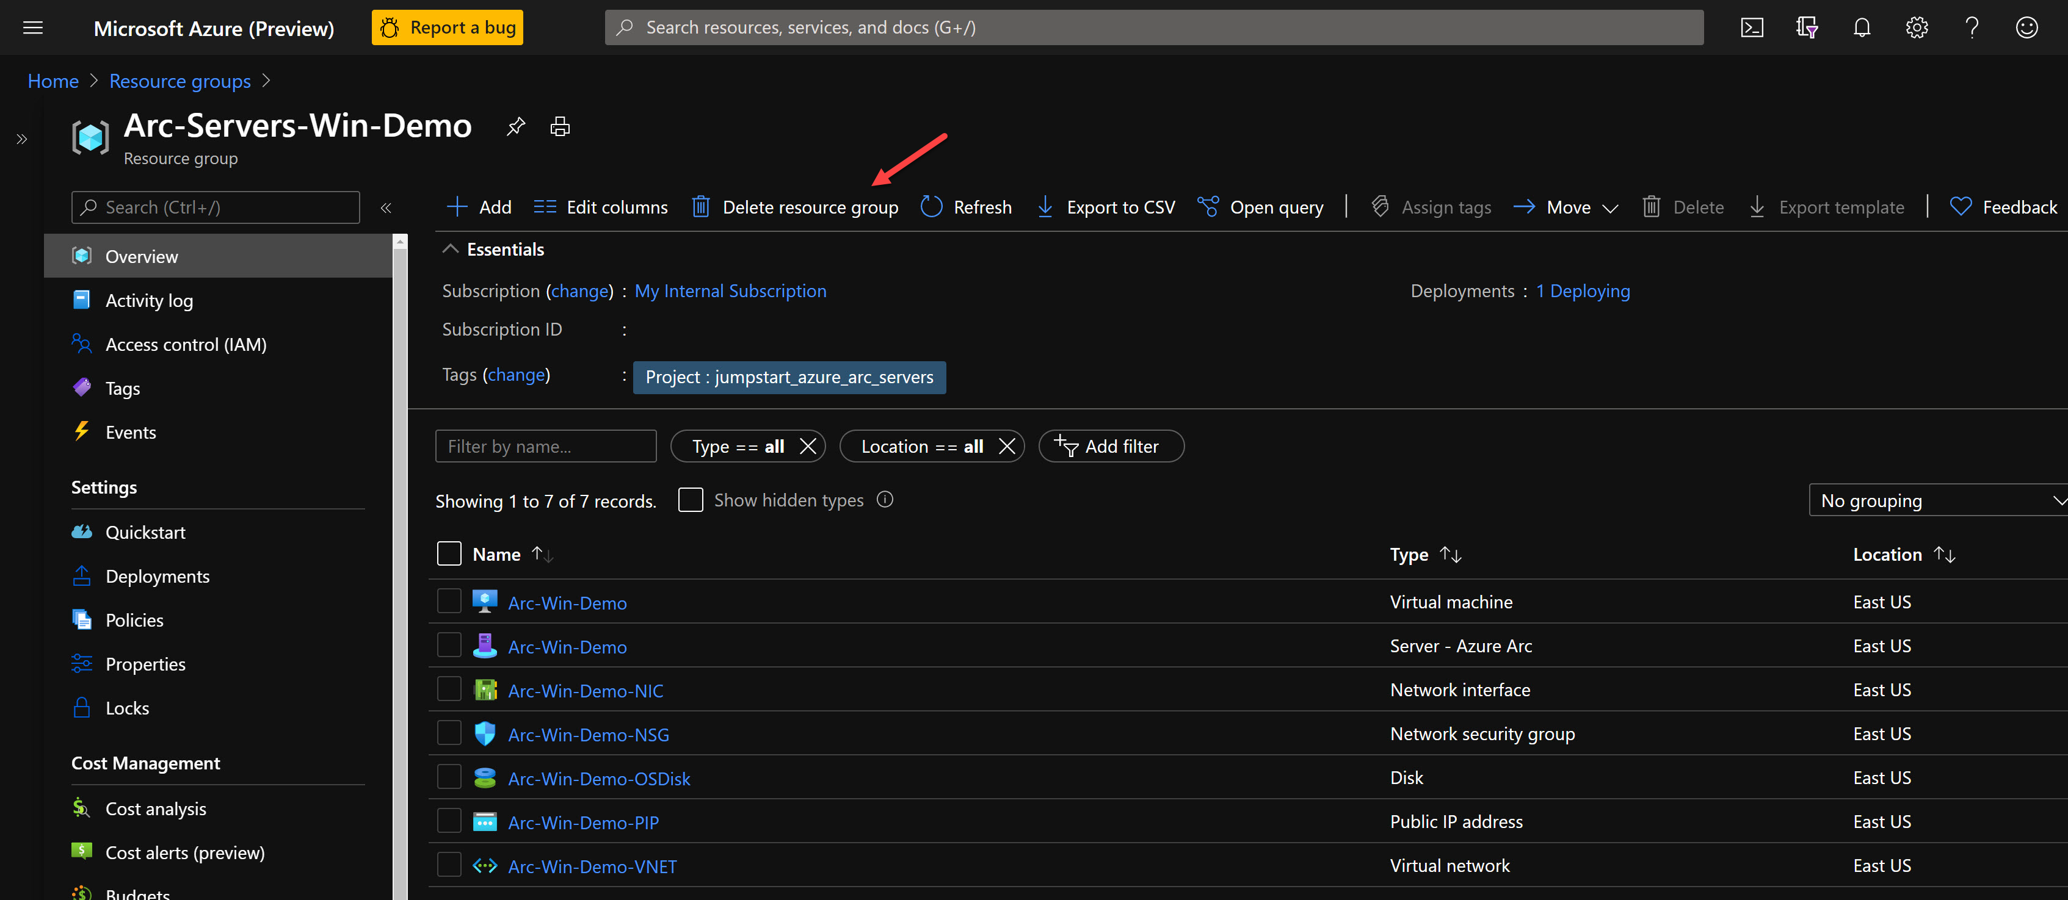Image resolution: width=2068 pixels, height=900 pixels.
Task: Select checkbox for Arc-Win-Demo-OSDisk row
Action: click(449, 777)
